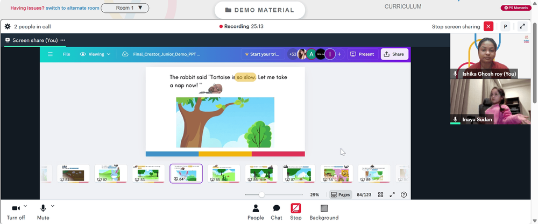Click the yellow highlighted 'so slow' text

click(246, 77)
